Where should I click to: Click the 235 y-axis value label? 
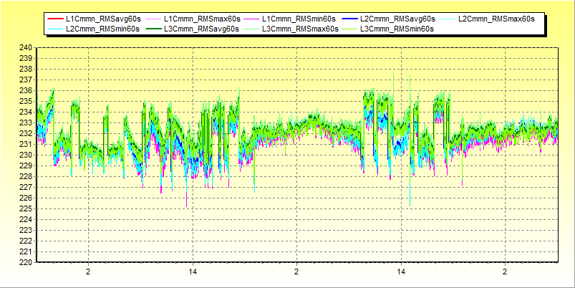[x=25, y=101]
